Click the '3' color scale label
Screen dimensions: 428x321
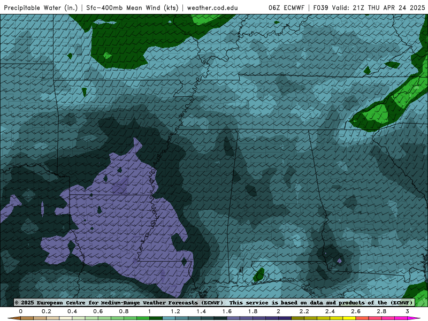(x=407, y=311)
